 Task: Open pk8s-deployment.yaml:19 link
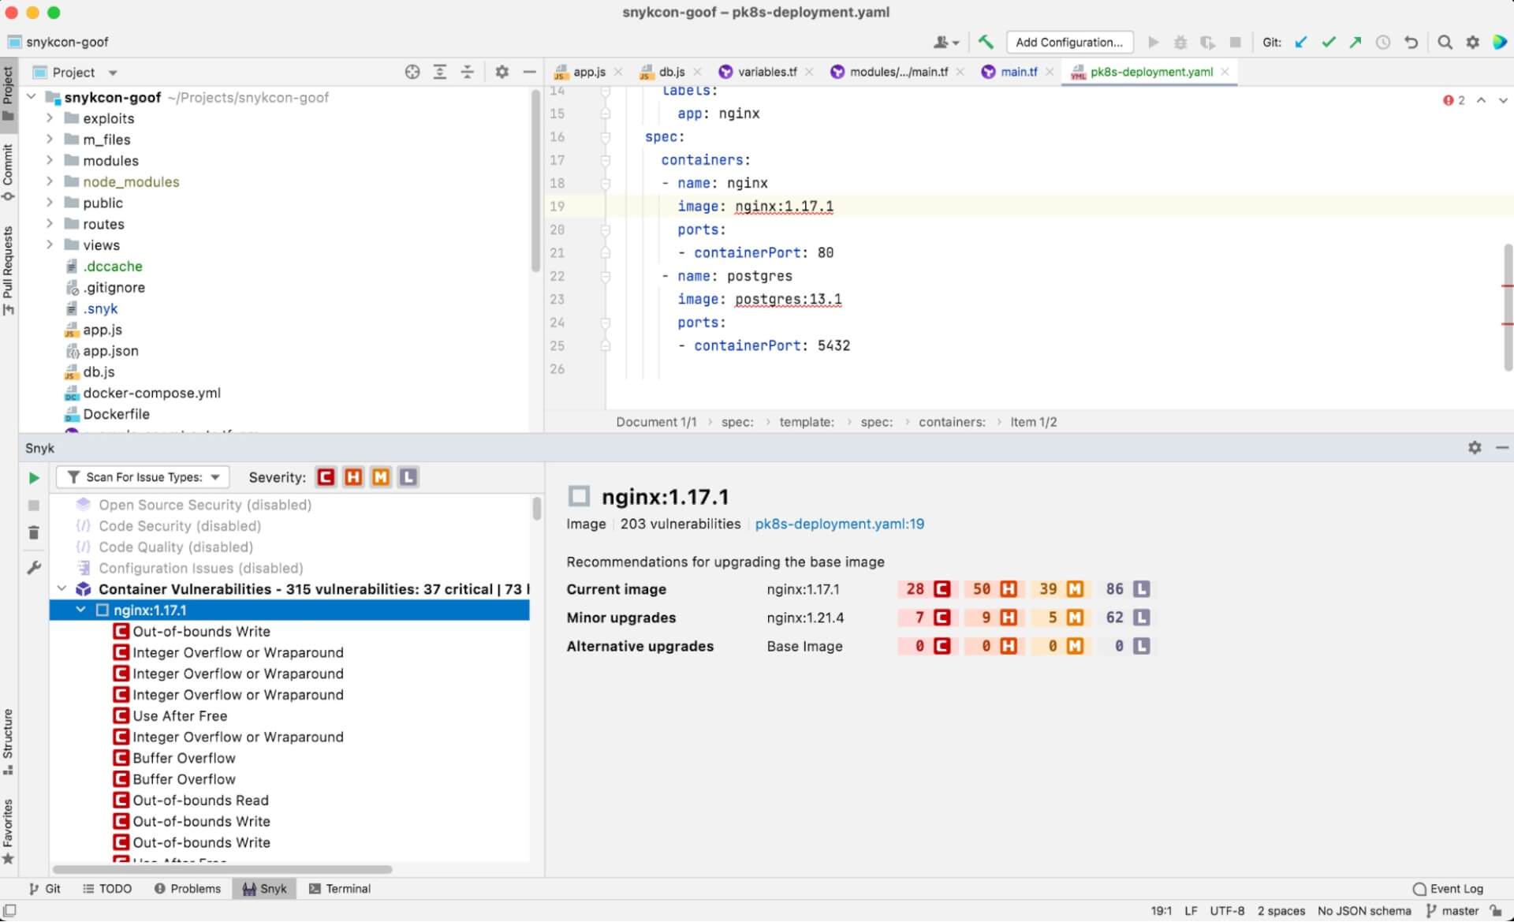pyautogui.click(x=839, y=524)
